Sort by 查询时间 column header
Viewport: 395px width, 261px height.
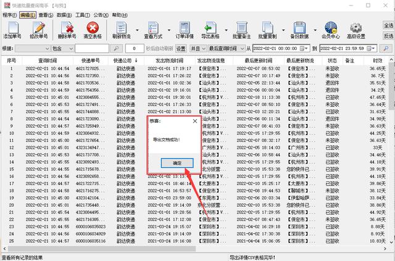[48, 60]
